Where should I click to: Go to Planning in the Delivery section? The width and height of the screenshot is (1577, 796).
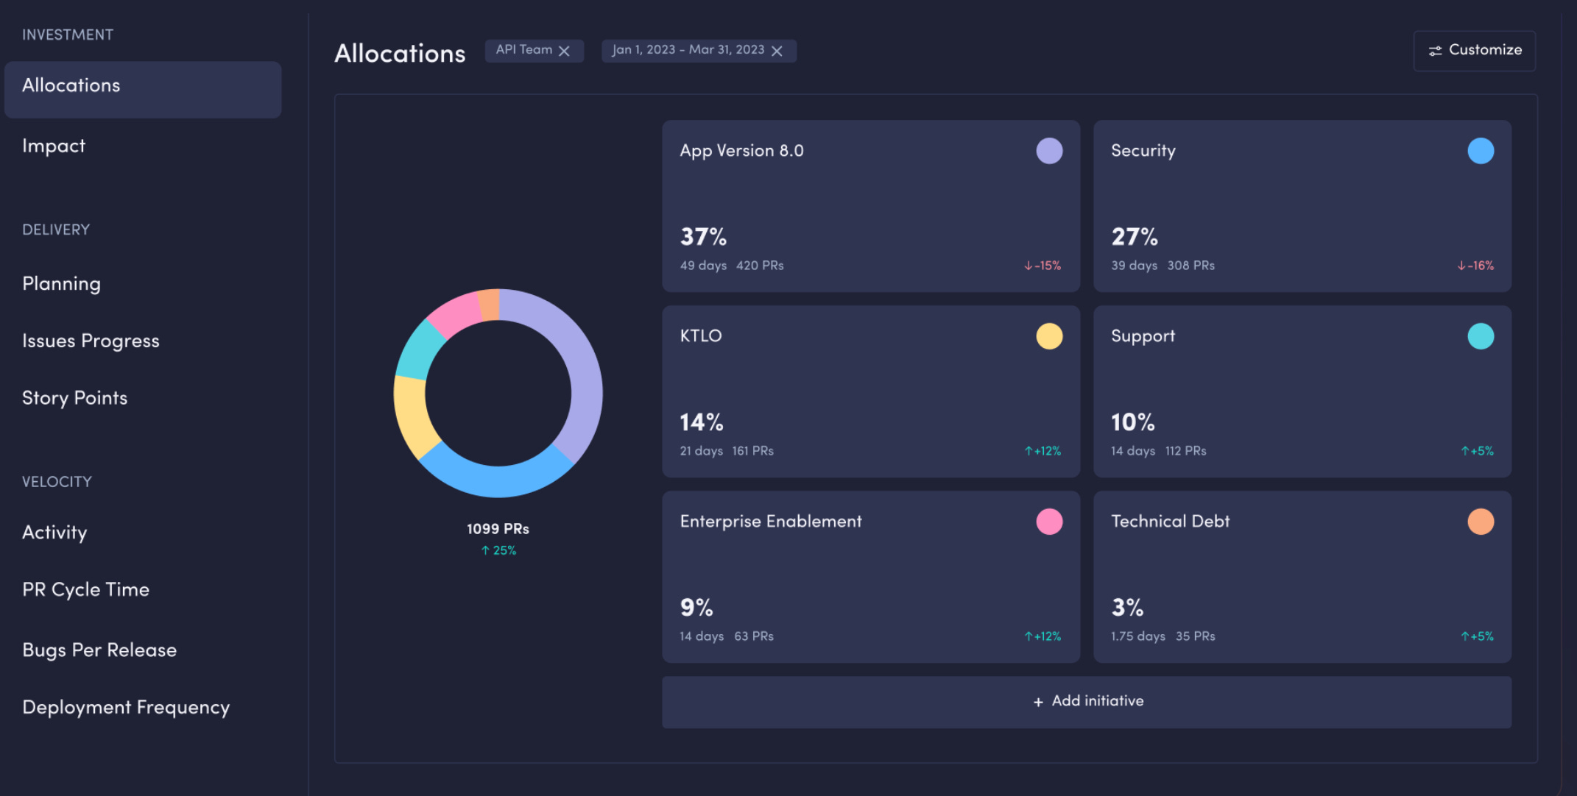click(x=61, y=284)
